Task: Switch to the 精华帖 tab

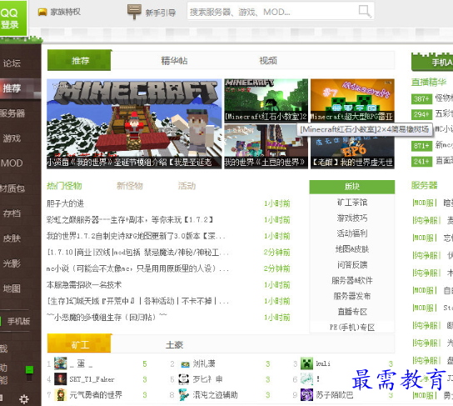Action: [174, 60]
